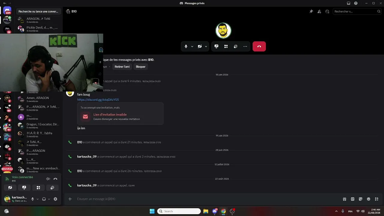Click the Retirer l'ami button
This screenshot has width=384, height=216.
point(122,67)
